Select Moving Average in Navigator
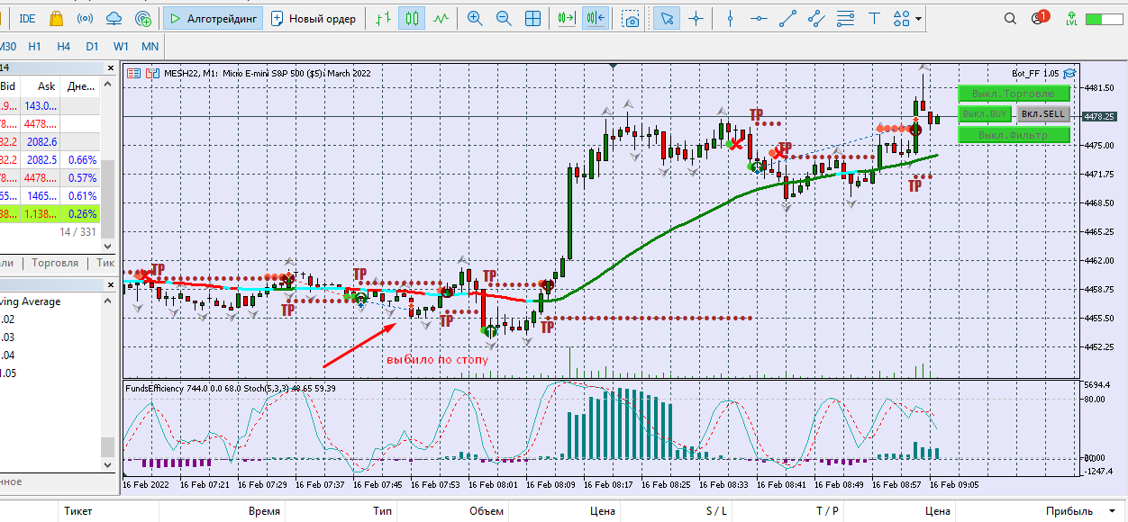 click(x=31, y=301)
